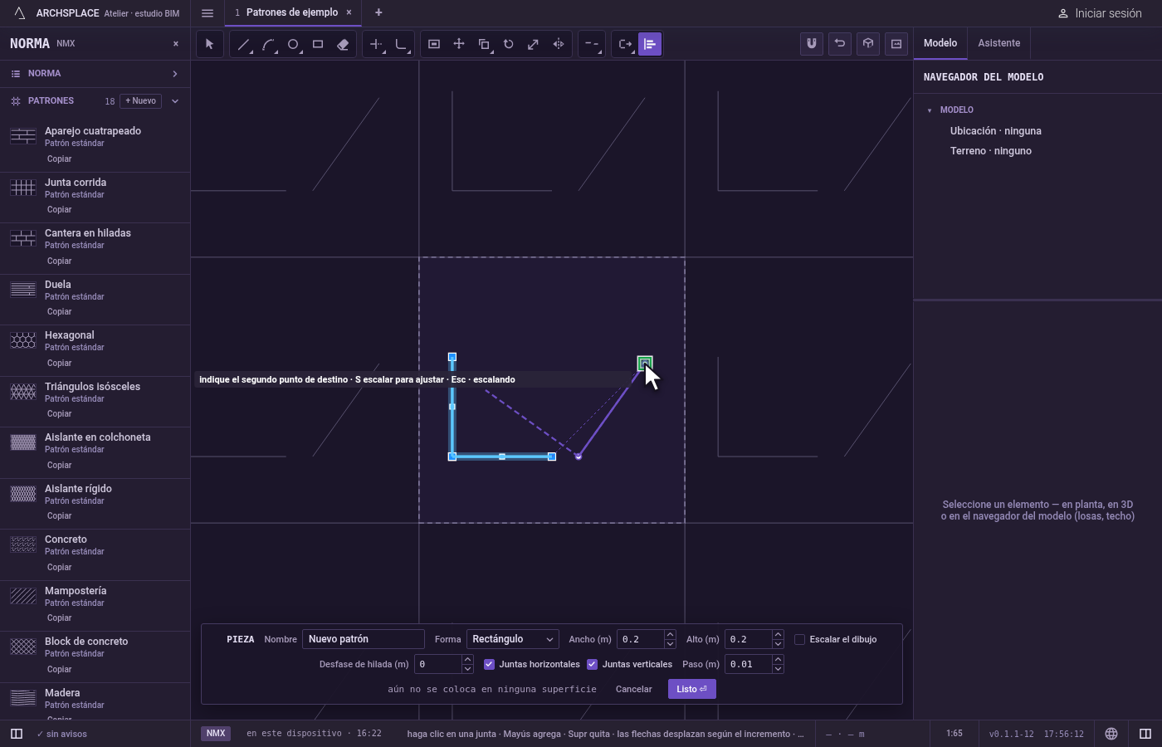
Task: Select the Rectangle drawing tool
Action: click(x=318, y=44)
